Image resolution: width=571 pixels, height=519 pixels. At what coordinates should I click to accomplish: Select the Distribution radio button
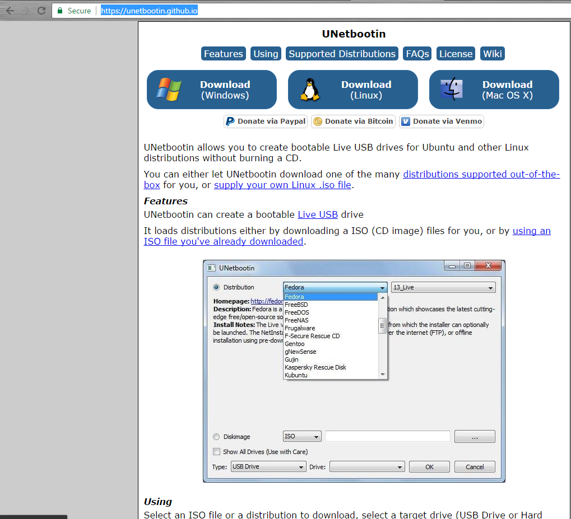click(x=216, y=287)
